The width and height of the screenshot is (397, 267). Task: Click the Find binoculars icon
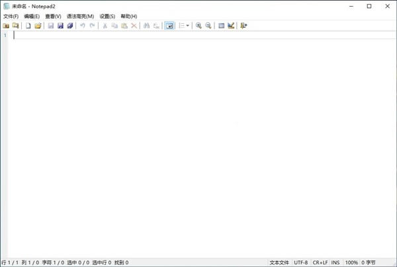[x=147, y=26]
